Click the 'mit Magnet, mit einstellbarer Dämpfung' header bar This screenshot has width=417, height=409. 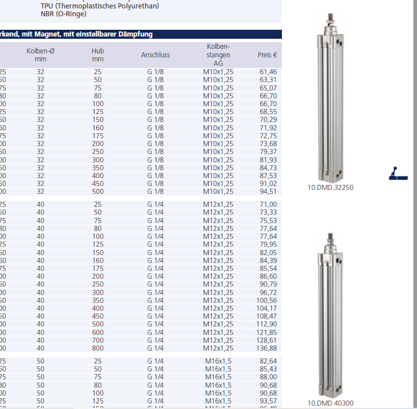coord(141,34)
